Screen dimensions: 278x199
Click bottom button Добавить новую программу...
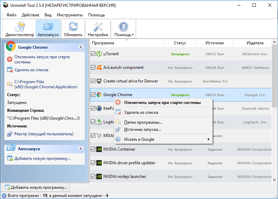(x=36, y=187)
